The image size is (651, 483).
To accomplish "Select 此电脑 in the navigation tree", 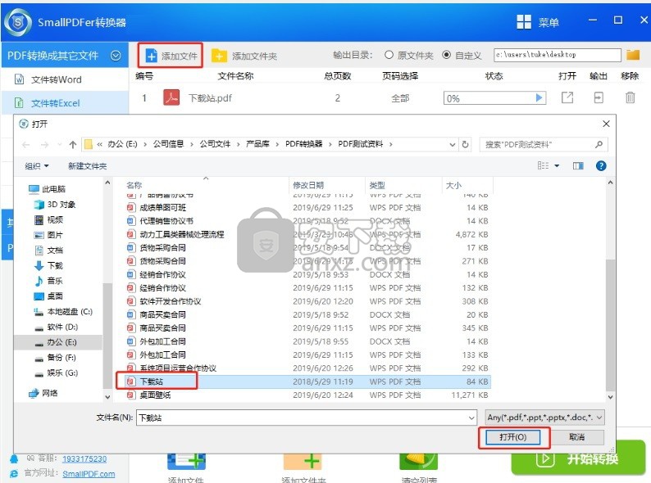I will [48, 189].
